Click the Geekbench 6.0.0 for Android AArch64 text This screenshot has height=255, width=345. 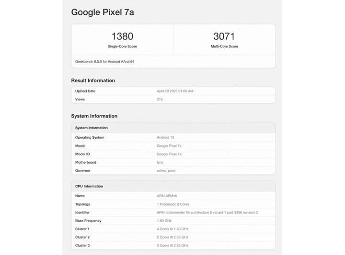point(105,62)
